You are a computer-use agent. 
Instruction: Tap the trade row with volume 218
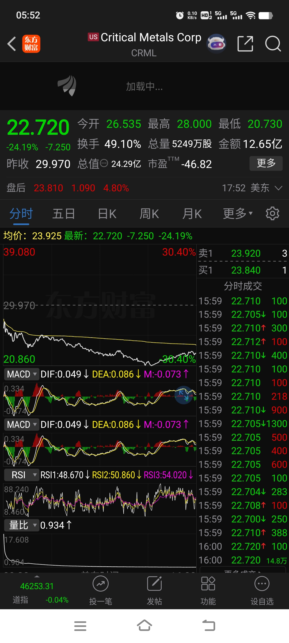point(243,396)
